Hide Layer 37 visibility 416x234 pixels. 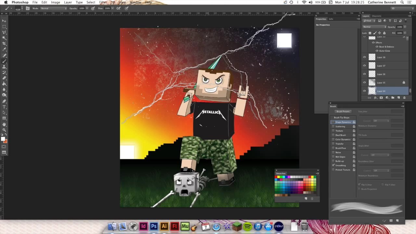click(364, 66)
